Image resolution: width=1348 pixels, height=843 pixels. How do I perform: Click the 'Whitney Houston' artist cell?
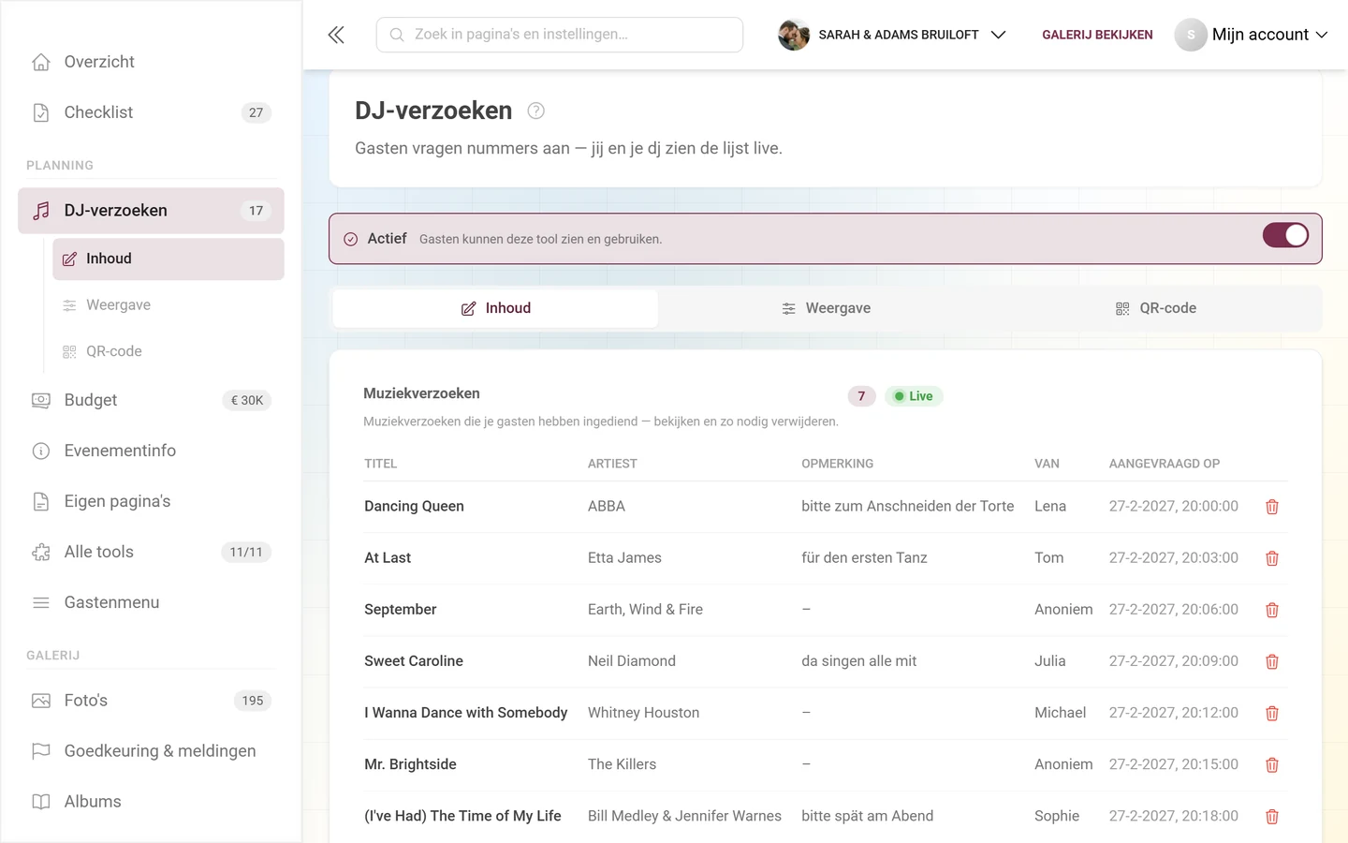point(643,713)
